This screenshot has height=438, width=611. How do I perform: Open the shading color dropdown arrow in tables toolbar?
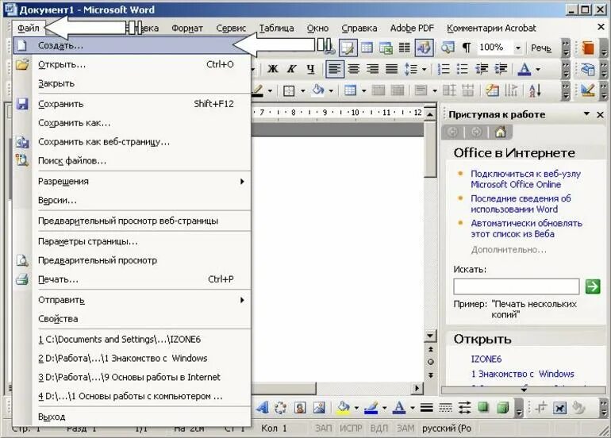pyautogui.click(x=331, y=91)
